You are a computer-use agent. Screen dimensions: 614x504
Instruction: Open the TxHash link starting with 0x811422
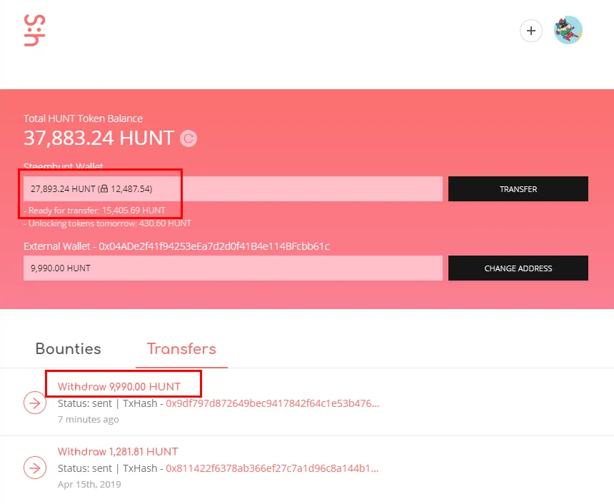coord(272,468)
